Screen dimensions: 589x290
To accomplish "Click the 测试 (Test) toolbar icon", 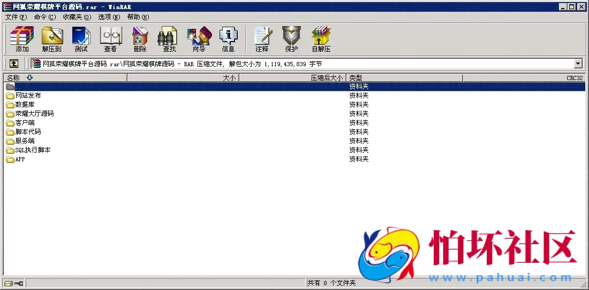I will coord(81,38).
